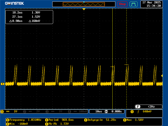Image resolution: width=168 pixels, height=126 pixels.
Task: Click the channel 1 badge beside Dutycycle
Action: pos(86,120)
